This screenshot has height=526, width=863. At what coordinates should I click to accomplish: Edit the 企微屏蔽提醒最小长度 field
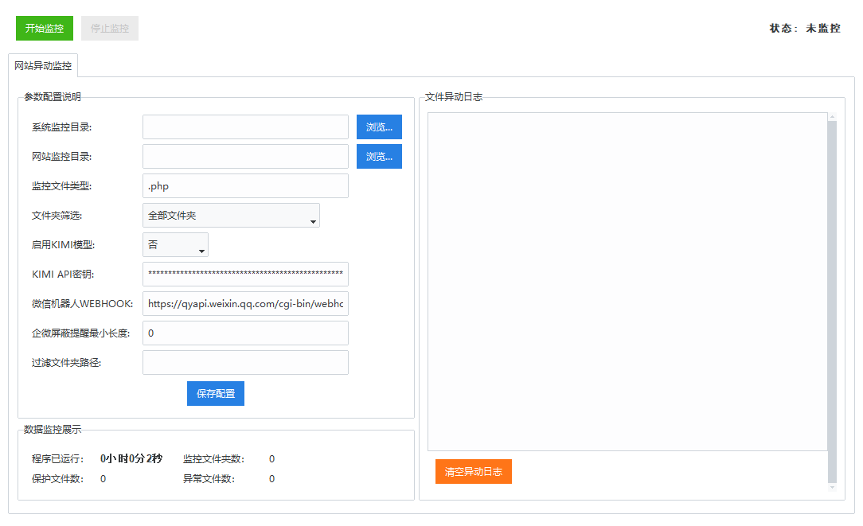(x=245, y=333)
